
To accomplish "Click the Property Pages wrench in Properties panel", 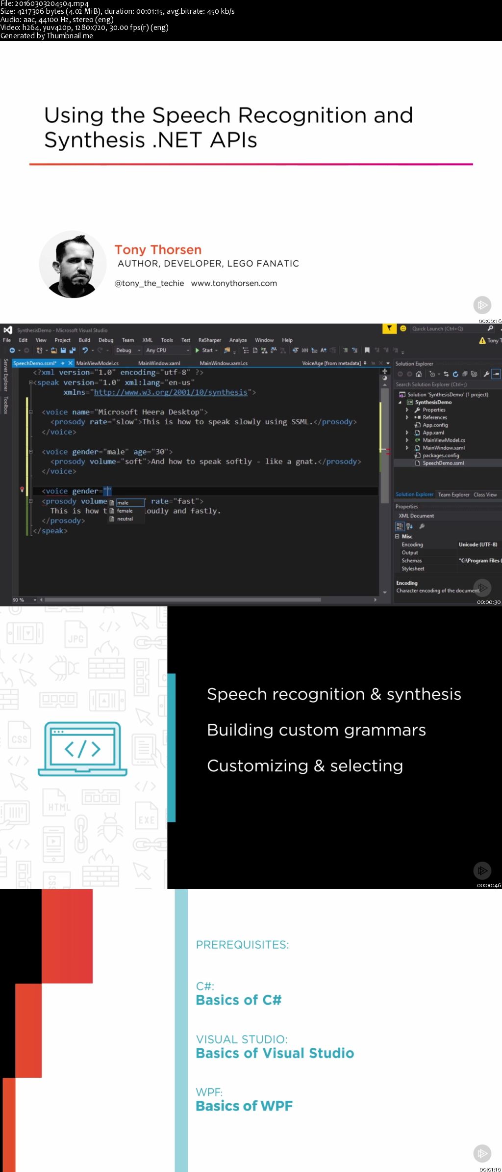I will pos(422,526).
